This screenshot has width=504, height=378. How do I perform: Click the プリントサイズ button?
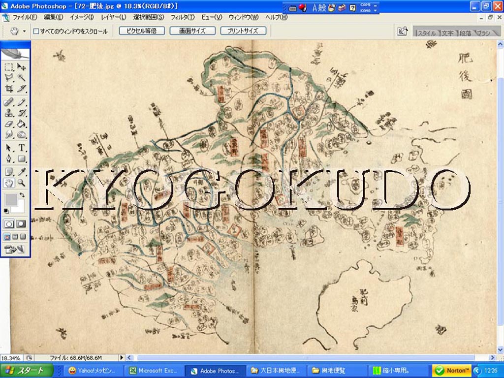243,31
